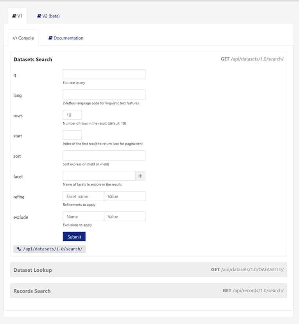Image resolution: width=299 pixels, height=324 pixels.
Task: Focus the sort expression field
Action: (x=104, y=155)
